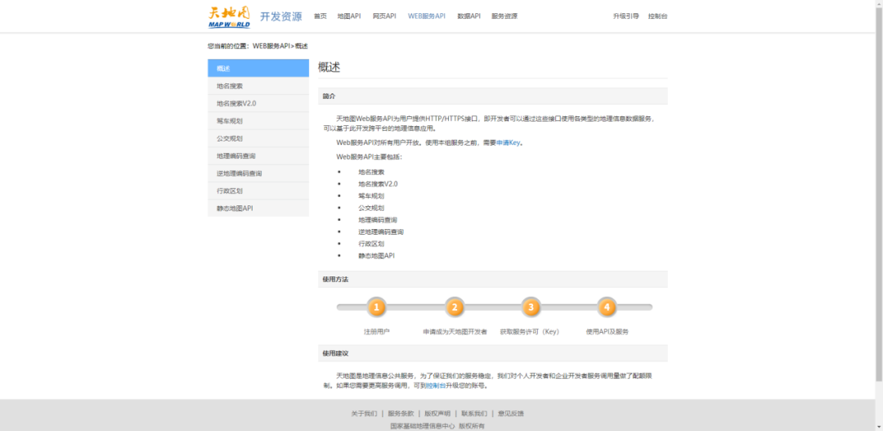Select 地理编码查询 in left sidebar
This screenshot has height=431, width=883.
pos(258,156)
